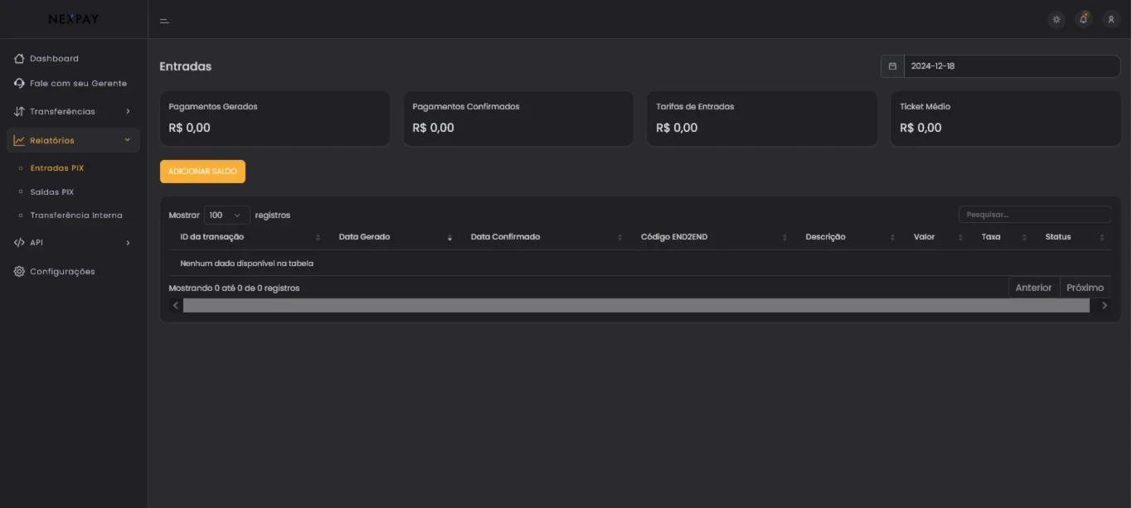This screenshot has width=1132, height=508.
Task: Open notifications bell icon
Action: click(x=1083, y=19)
